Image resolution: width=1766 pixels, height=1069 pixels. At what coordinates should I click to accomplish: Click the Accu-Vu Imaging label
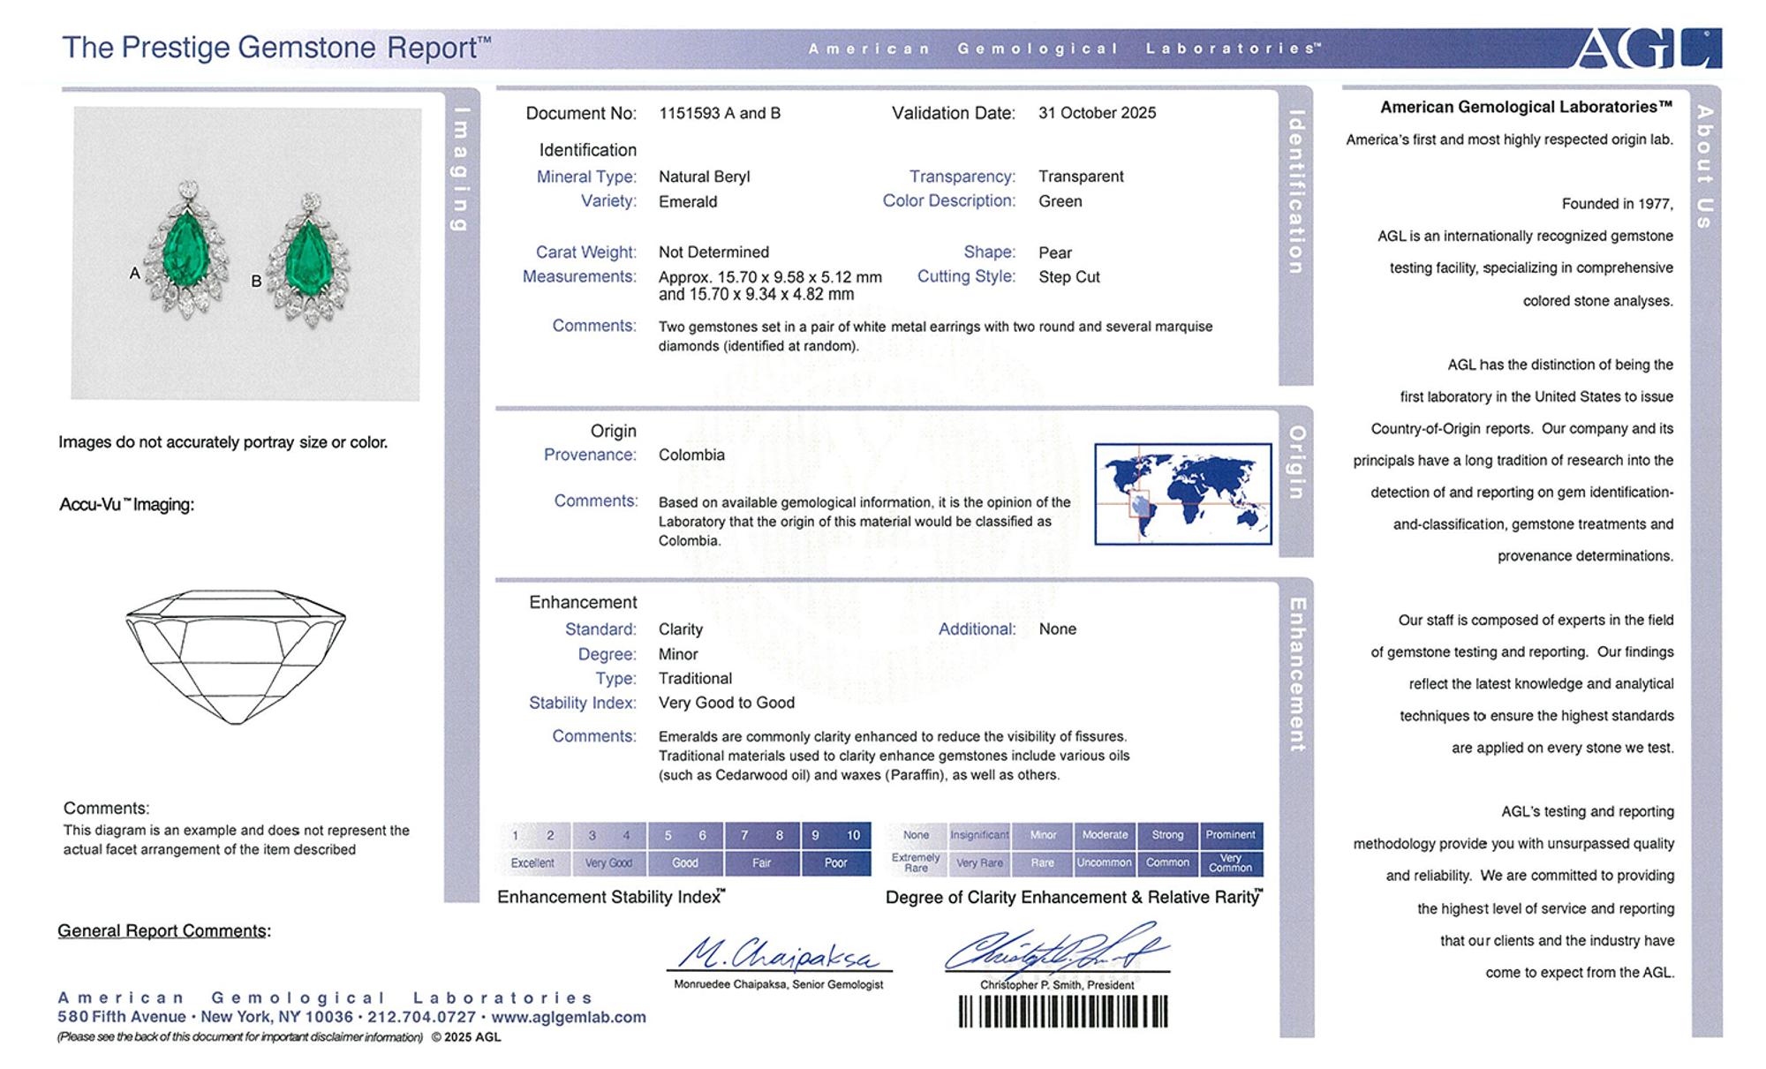pyautogui.click(x=126, y=505)
